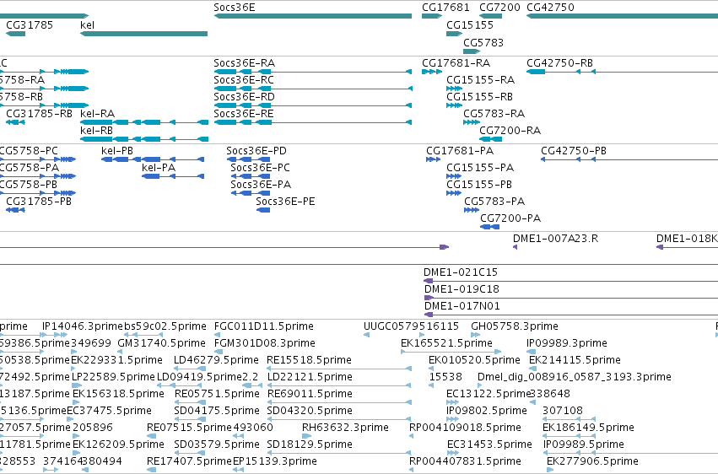
Task: Click the FGC011D11.5prime EST label
Action: (264, 326)
